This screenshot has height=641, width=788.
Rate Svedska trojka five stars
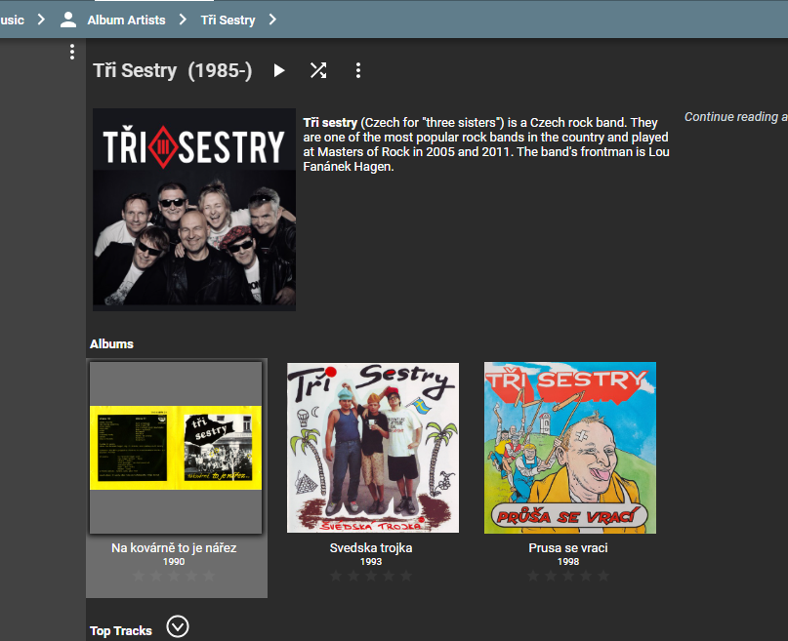(406, 577)
